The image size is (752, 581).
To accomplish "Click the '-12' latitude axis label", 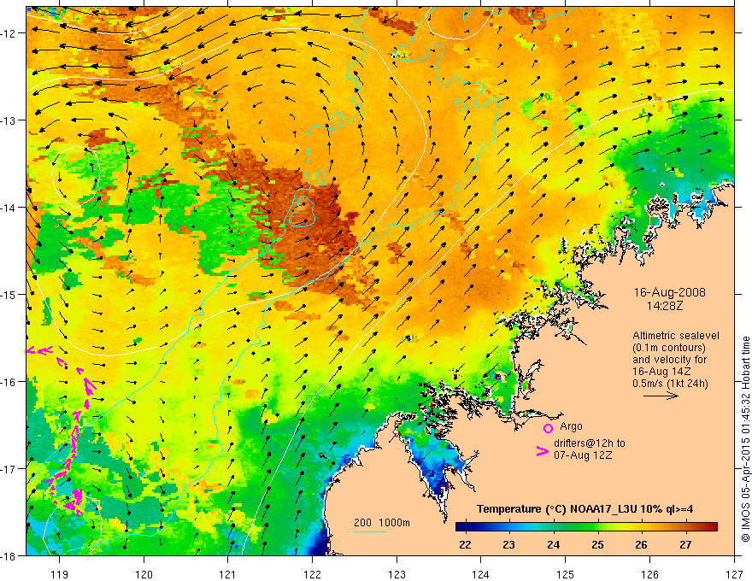I will pos(9,33).
